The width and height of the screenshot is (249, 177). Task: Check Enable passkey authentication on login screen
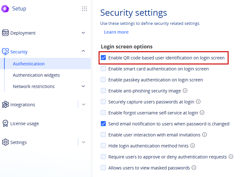(x=103, y=80)
